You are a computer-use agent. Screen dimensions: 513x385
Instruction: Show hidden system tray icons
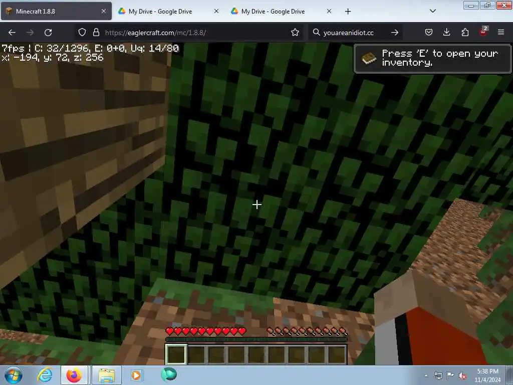pos(426,375)
